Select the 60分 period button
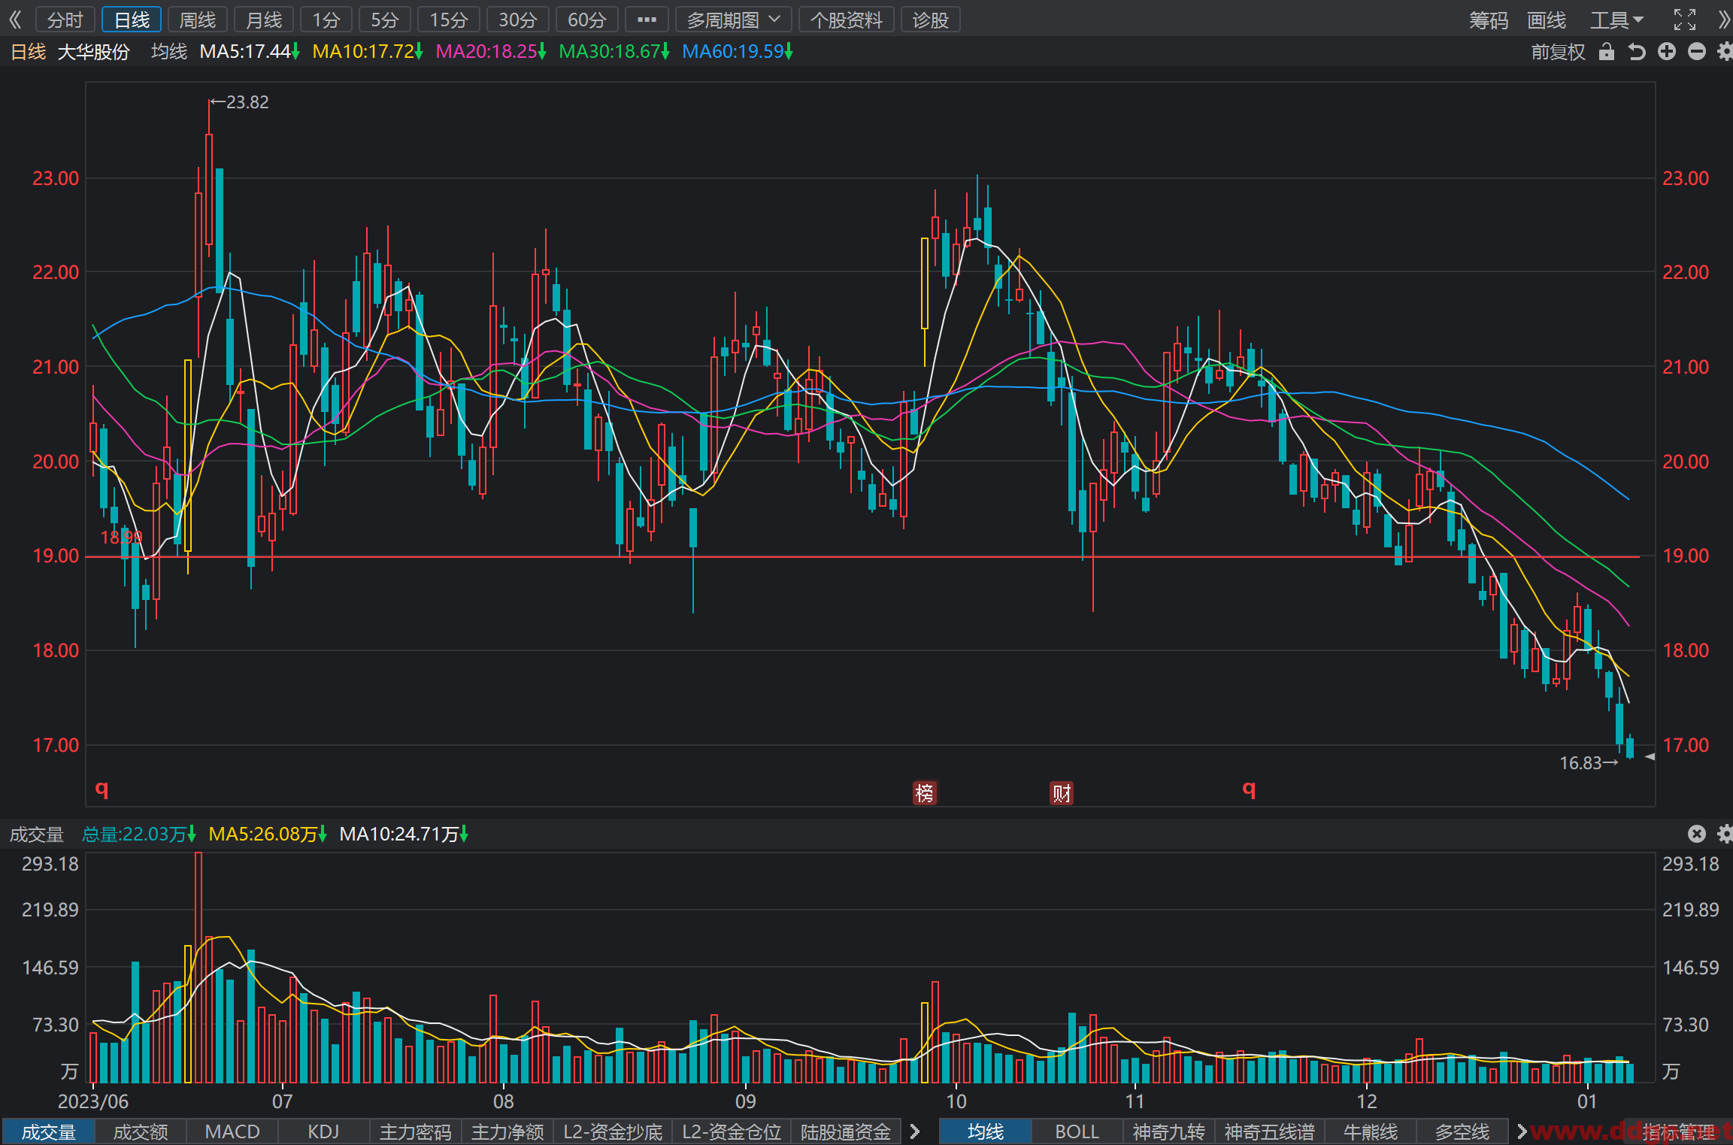This screenshot has width=1733, height=1145. [586, 20]
